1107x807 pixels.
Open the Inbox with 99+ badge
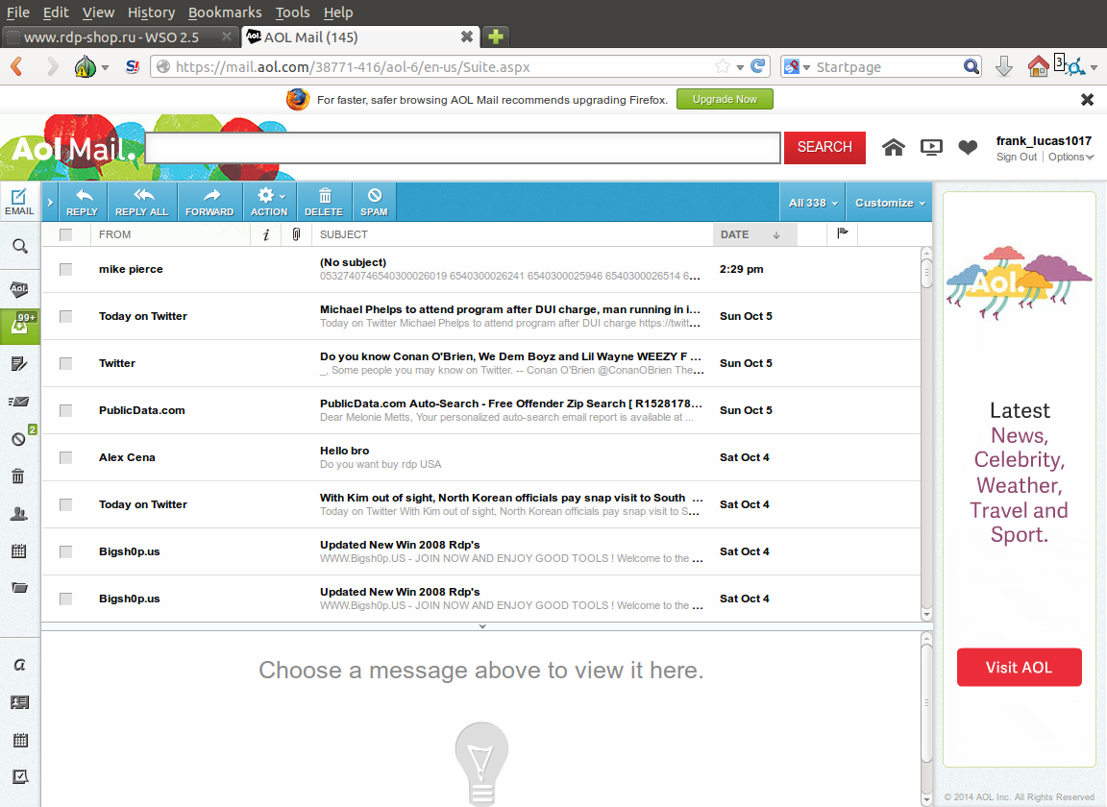[20, 327]
